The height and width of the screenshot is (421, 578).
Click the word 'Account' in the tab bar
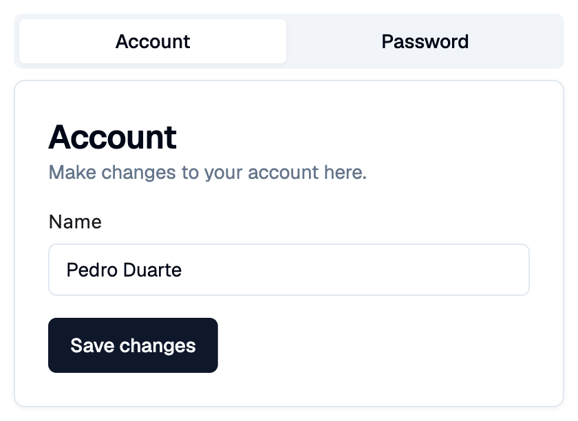tap(153, 41)
